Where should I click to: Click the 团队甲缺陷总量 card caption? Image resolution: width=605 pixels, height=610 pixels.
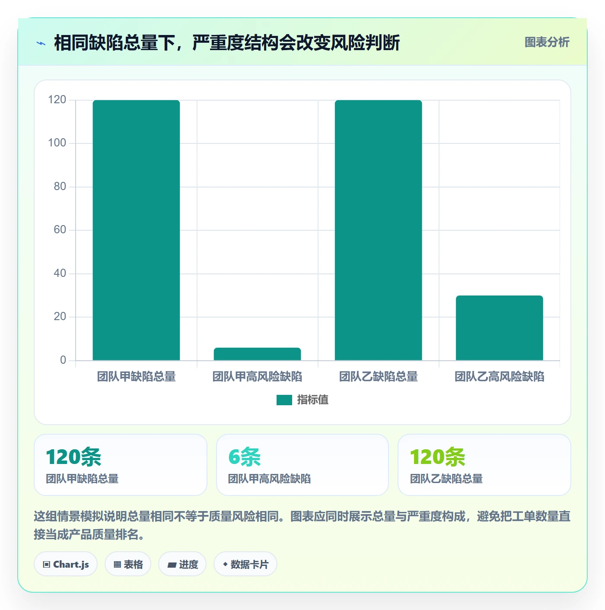(x=82, y=479)
